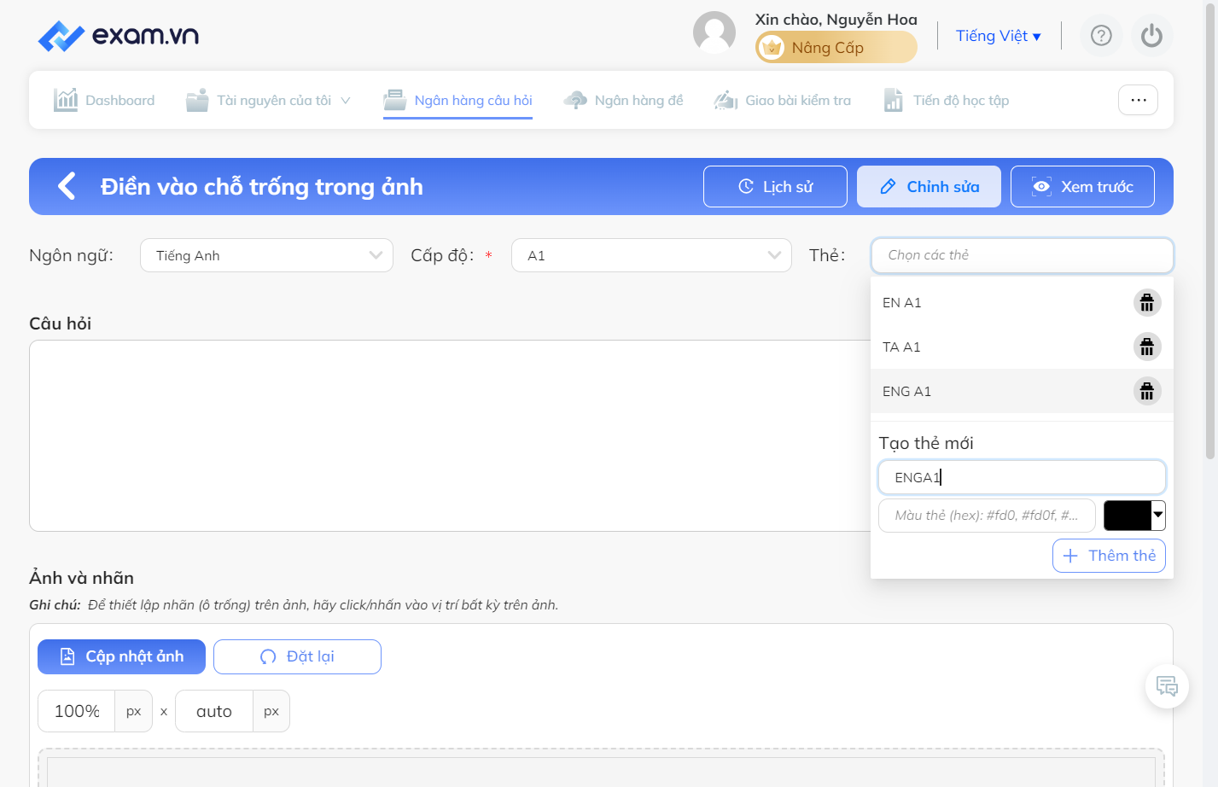Open Tiến độ học tập tab
Viewport: 1218px width, 787px height.
click(x=946, y=100)
